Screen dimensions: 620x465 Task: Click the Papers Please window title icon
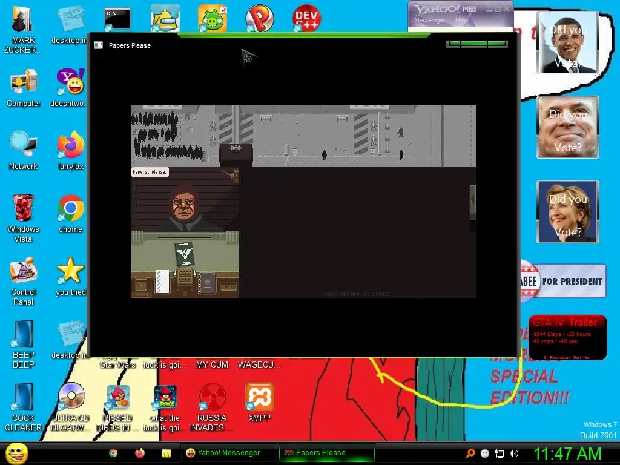pyautogui.click(x=98, y=45)
